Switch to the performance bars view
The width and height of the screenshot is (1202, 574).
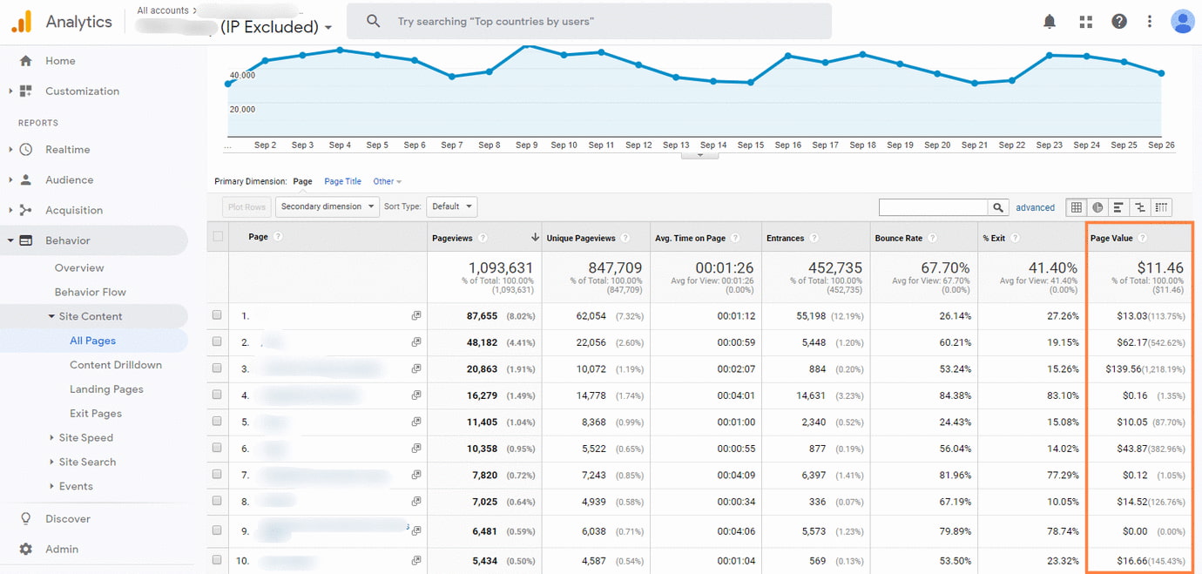[x=1118, y=206]
